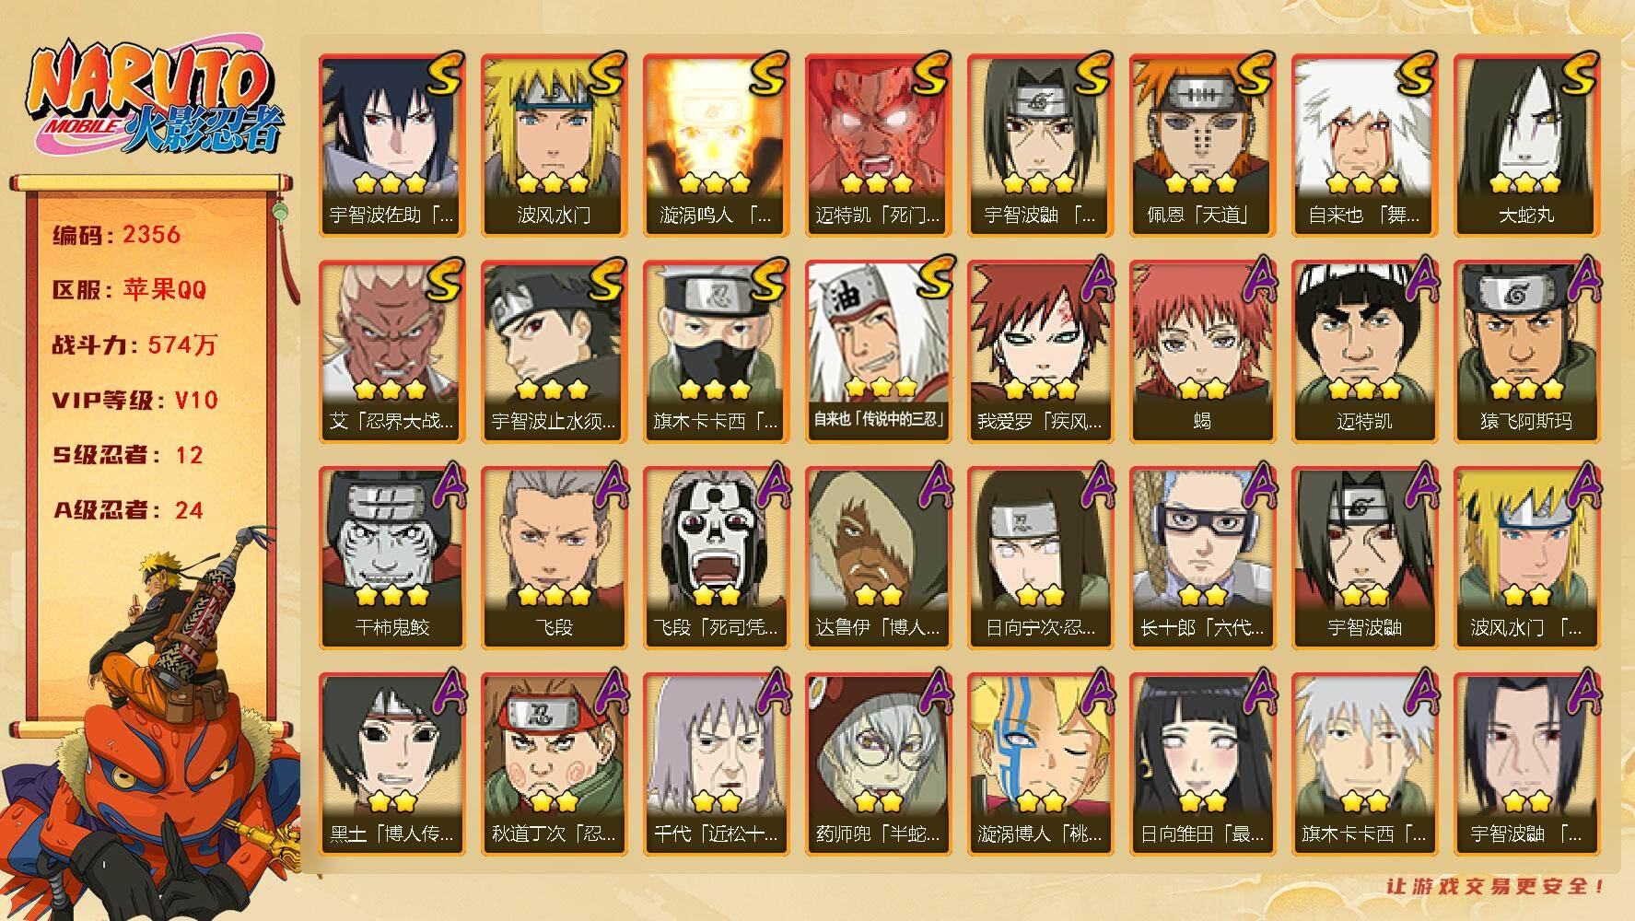The height and width of the screenshot is (921, 1635).
Task: Open the 猿飞阿斯玛 ninja card
Action: coord(1526,351)
